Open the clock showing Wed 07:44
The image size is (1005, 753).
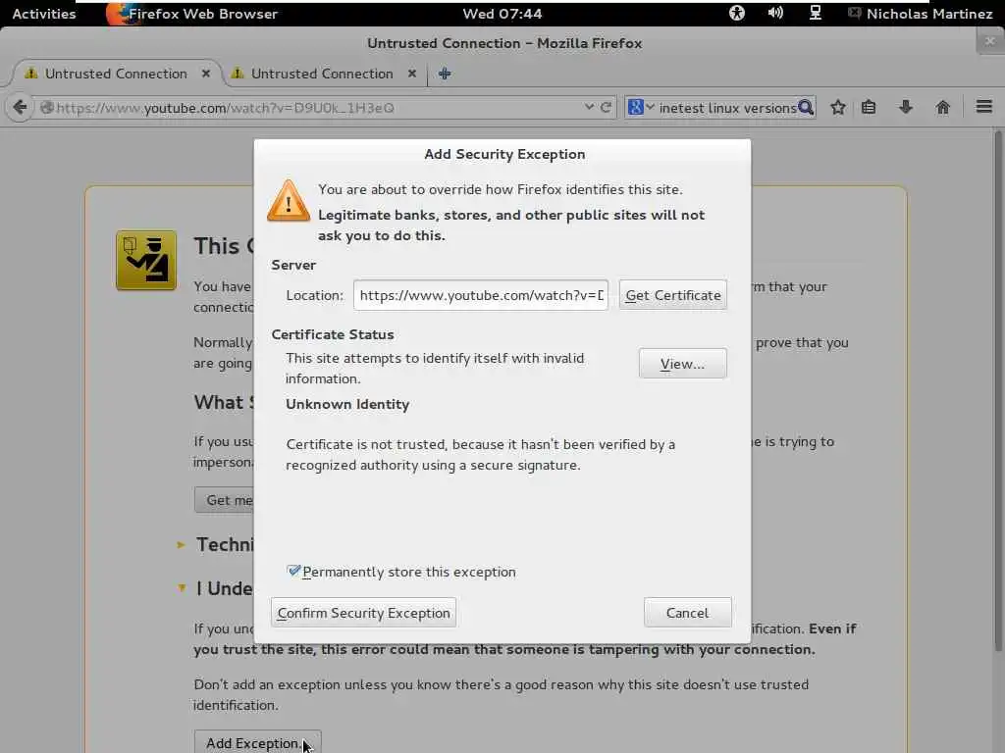tap(502, 14)
